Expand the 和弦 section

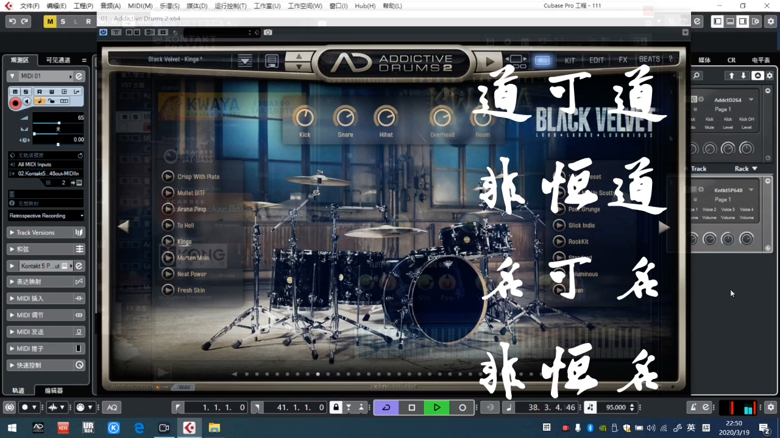(x=12, y=249)
